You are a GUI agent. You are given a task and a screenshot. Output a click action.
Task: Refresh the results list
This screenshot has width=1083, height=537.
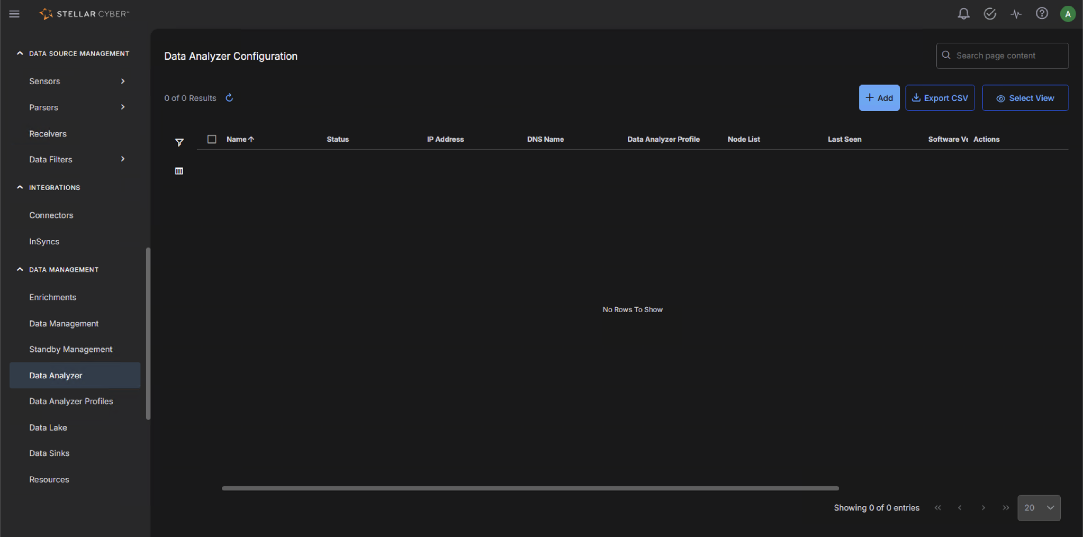[229, 98]
